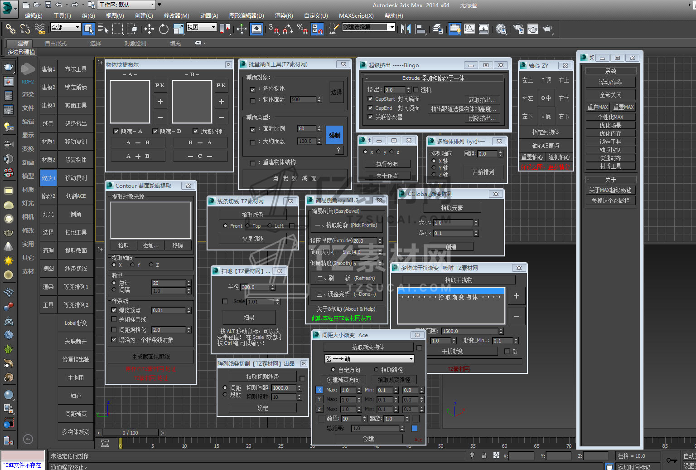The height and width of the screenshot is (470, 696).
Task: Click the Unlink Selection icon
Action: 25,29
